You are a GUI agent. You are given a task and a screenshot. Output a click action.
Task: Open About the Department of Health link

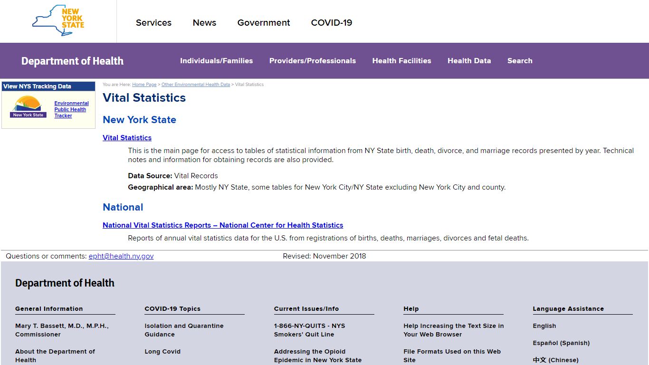pyautogui.click(x=55, y=356)
